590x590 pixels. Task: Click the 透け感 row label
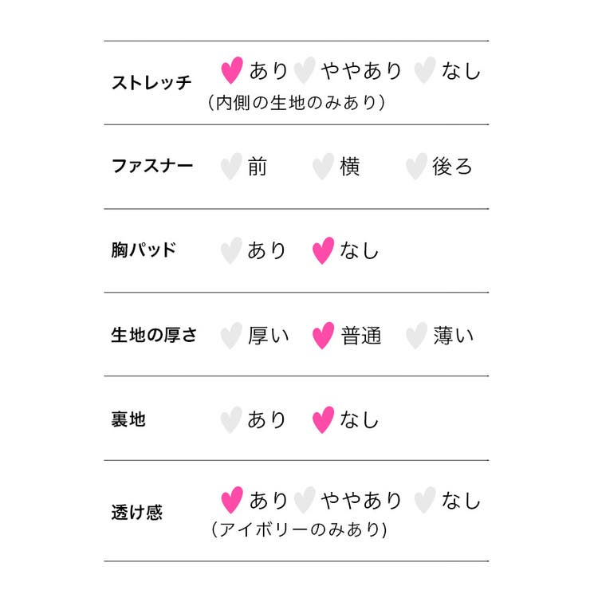click(136, 512)
